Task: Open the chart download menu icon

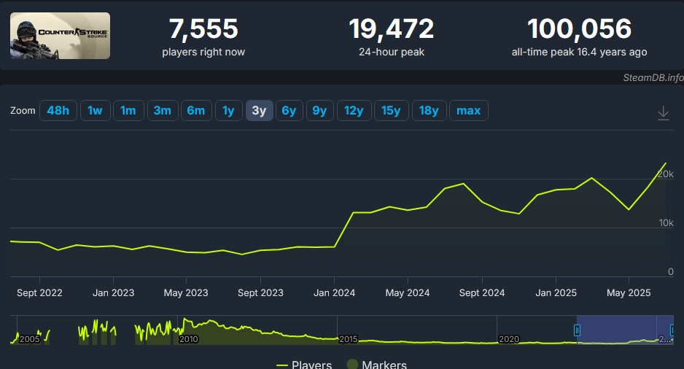Action: [x=663, y=113]
